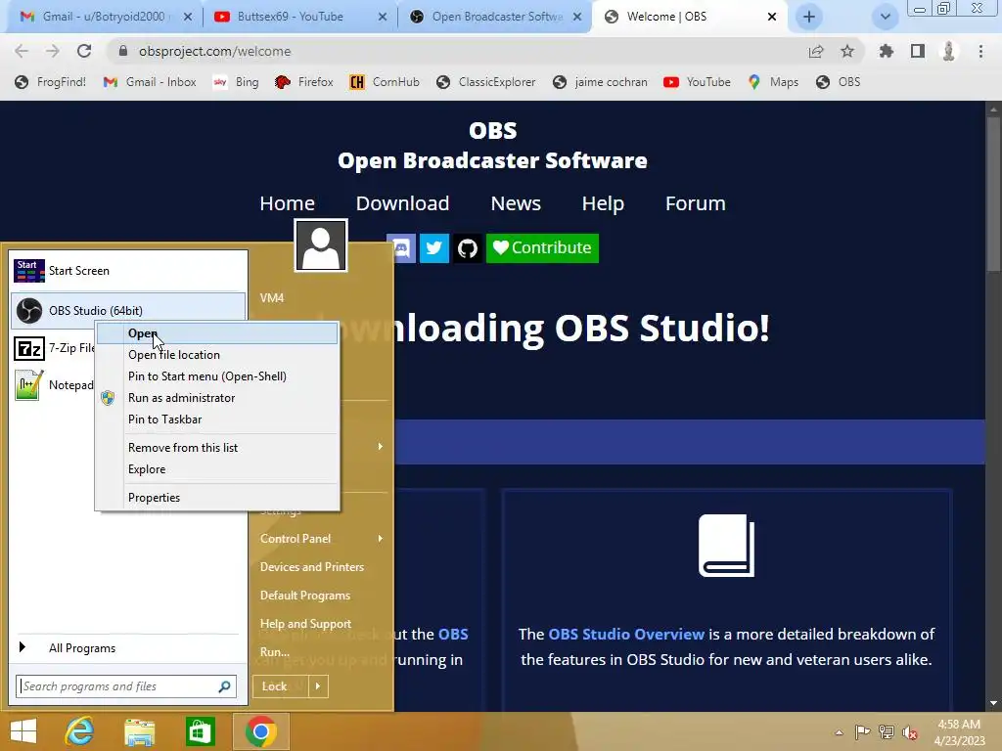The height and width of the screenshot is (751, 1002).
Task: Click the site lock icon in address bar
Action: pos(123,51)
